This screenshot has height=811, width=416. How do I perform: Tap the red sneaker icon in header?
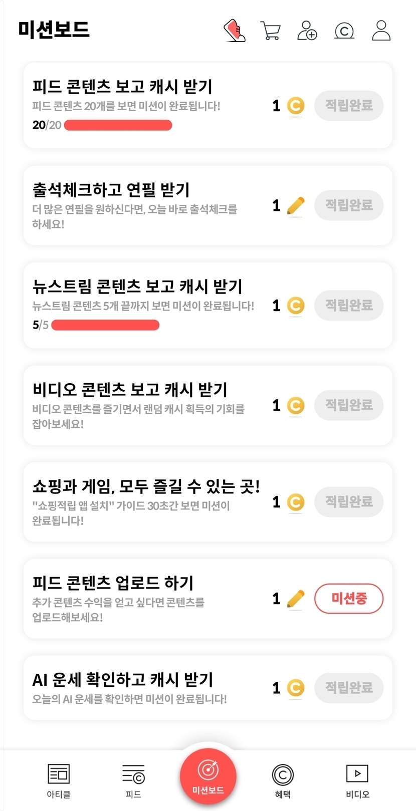[234, 31]
